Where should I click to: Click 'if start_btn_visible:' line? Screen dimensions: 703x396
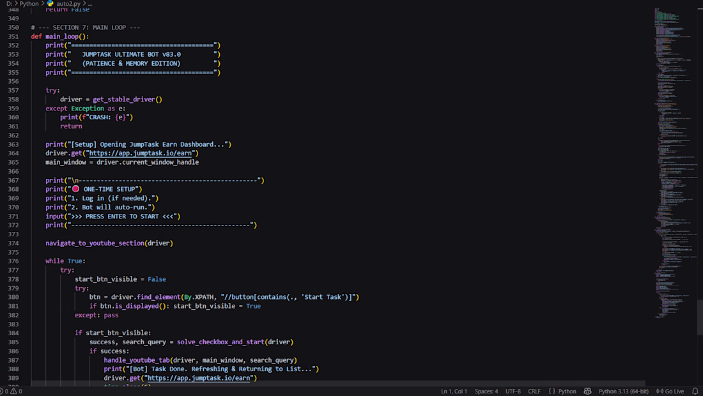click(x=112, y=333)
